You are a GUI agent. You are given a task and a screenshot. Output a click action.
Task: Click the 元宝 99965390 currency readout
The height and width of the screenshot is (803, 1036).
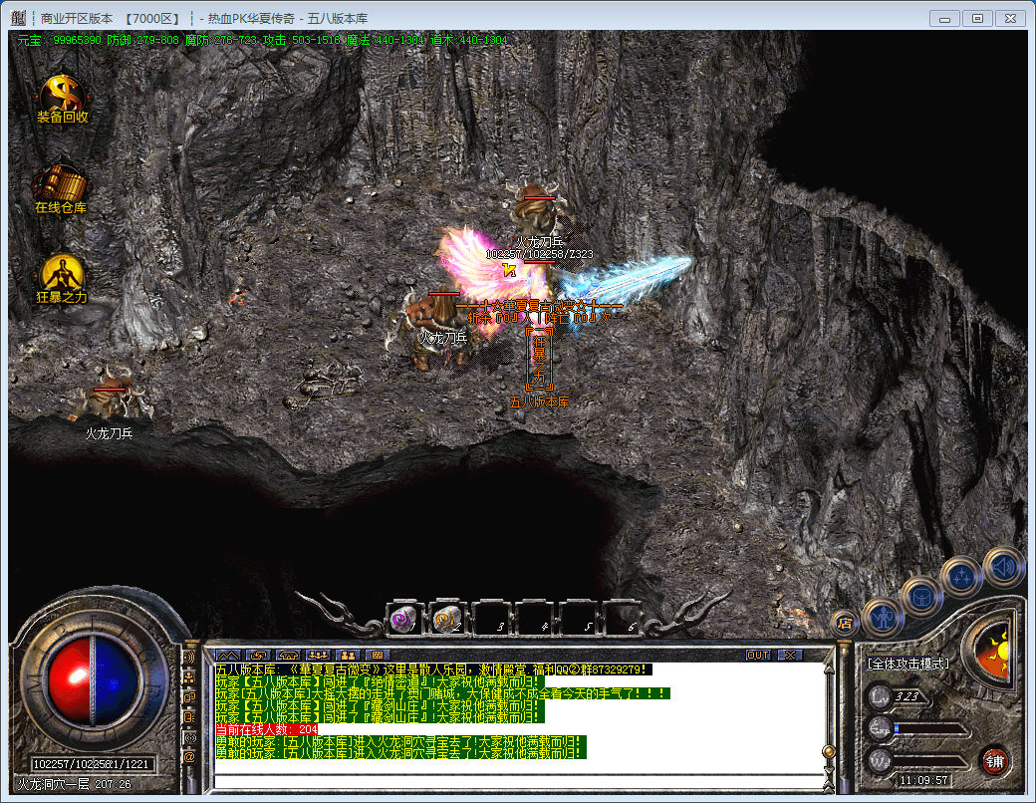click(59, 40)
